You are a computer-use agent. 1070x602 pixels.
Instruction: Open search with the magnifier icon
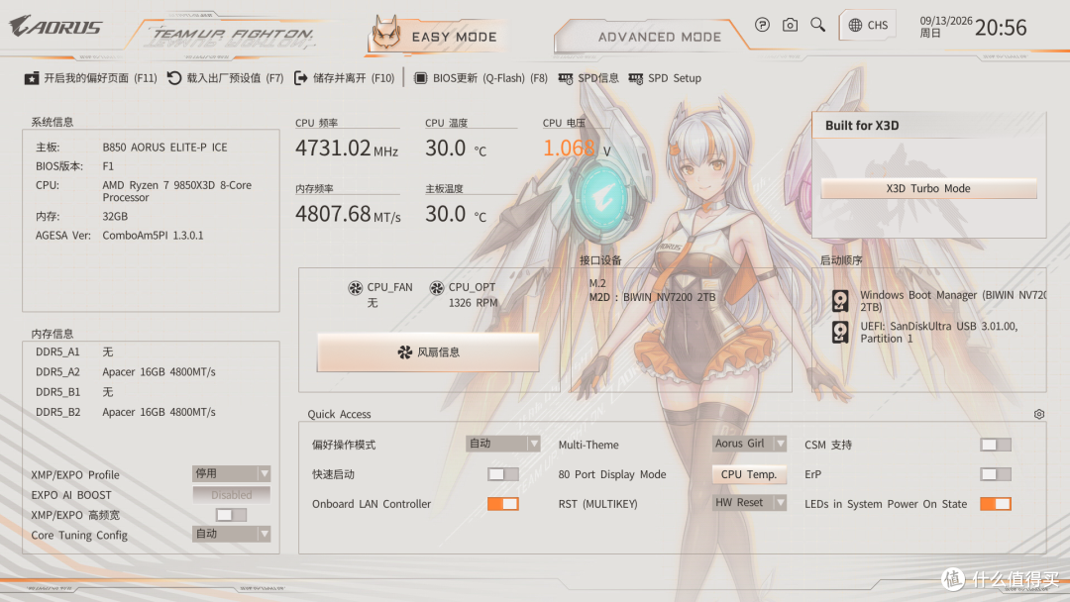(x=817, y=25)
